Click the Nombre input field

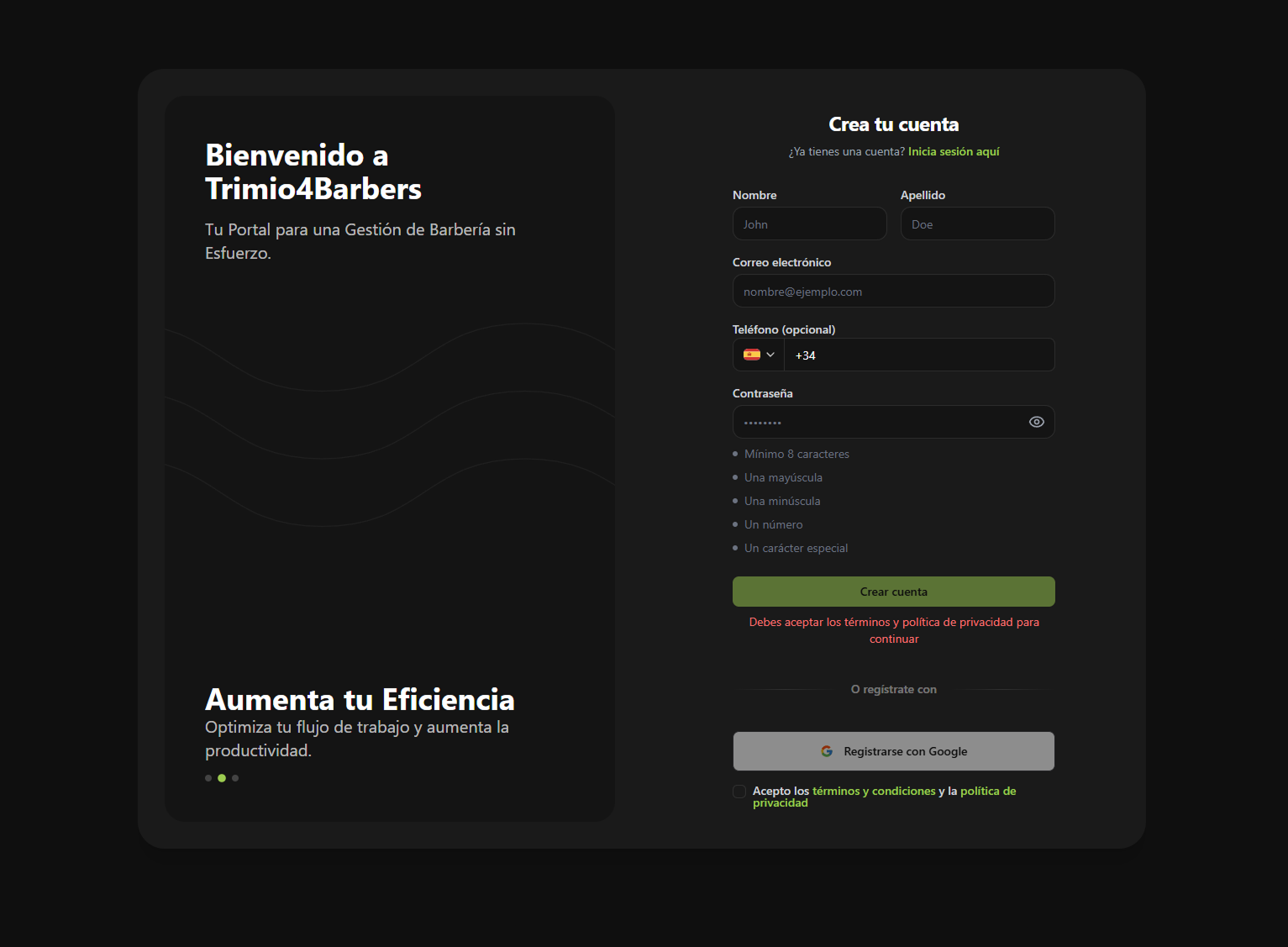pos(809,224)
